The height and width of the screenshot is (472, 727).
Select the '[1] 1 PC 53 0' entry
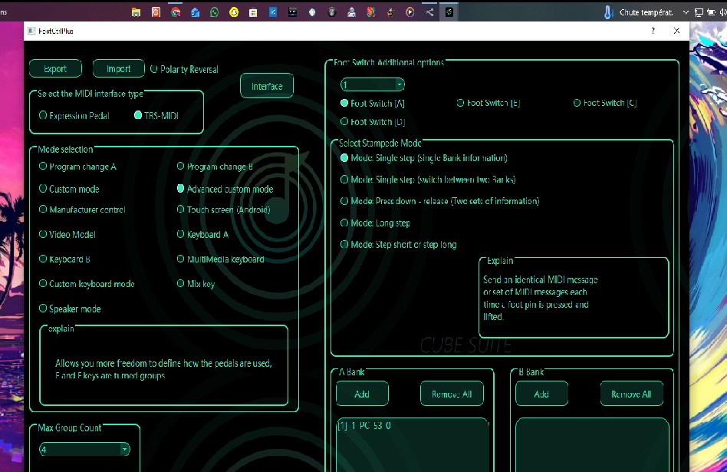coord(364,426)
